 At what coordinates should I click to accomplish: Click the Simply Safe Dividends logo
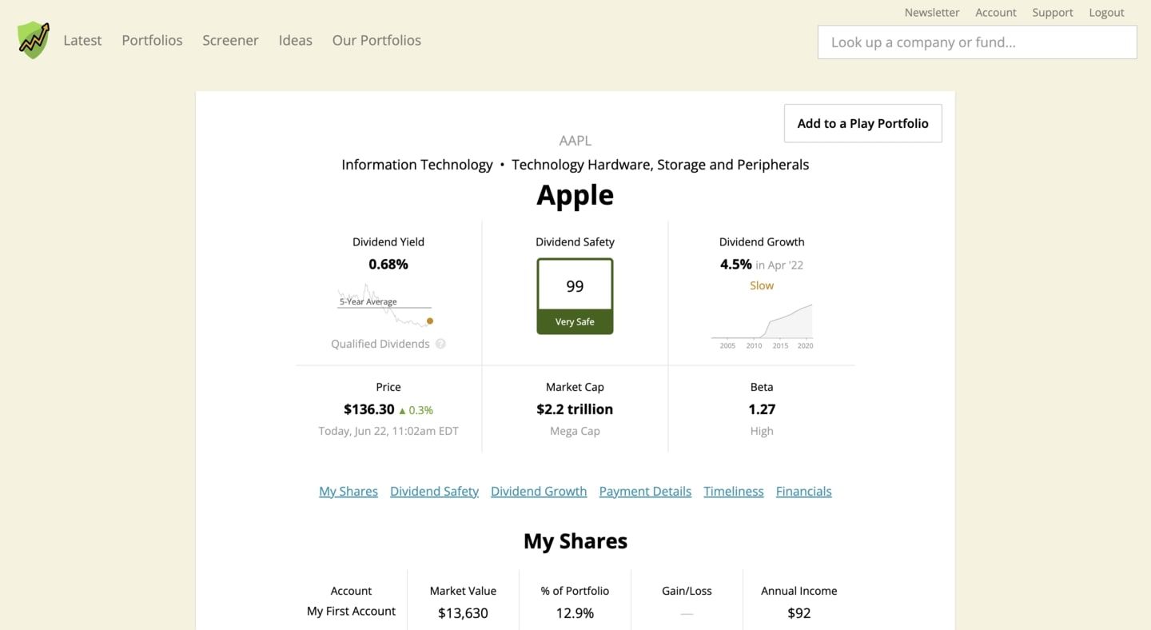[33, 39]
